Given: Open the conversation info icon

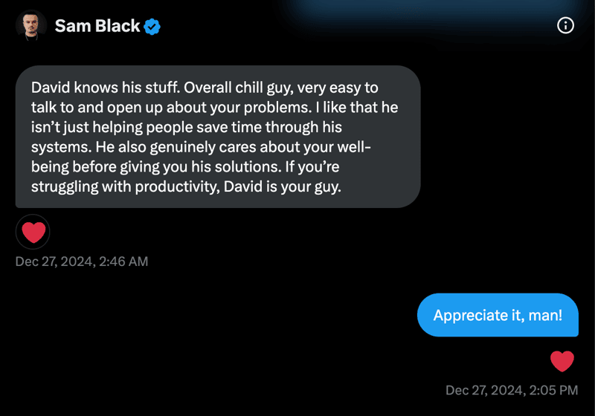Looking at the screenshot, I should [x=565, y=26].
